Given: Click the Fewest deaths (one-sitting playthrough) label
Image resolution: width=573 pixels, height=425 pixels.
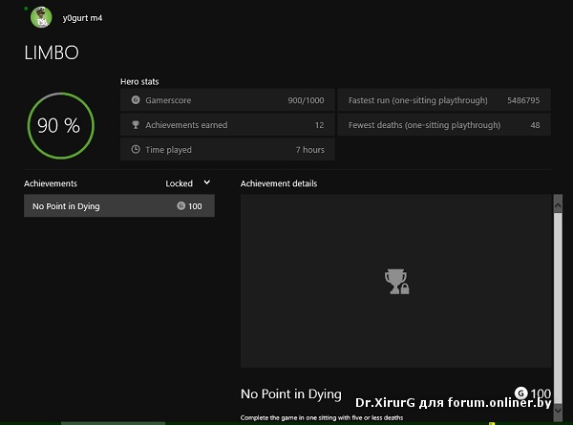Looking at the screenshot, I should pyautogui.click(x=424, y=125).
